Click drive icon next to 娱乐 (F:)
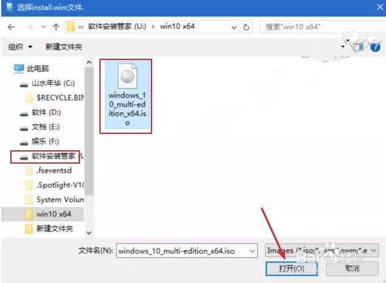This screenshot has height=283, width=386. (24, 143)
